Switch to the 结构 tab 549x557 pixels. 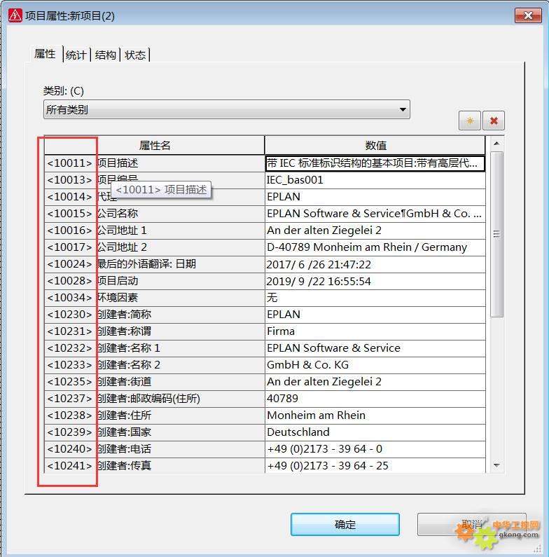106,55
